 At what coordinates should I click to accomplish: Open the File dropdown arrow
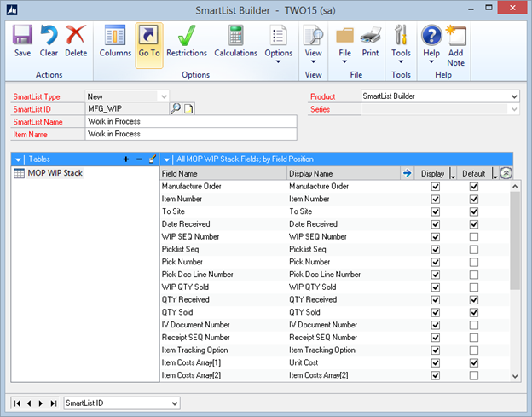[344, 61]
